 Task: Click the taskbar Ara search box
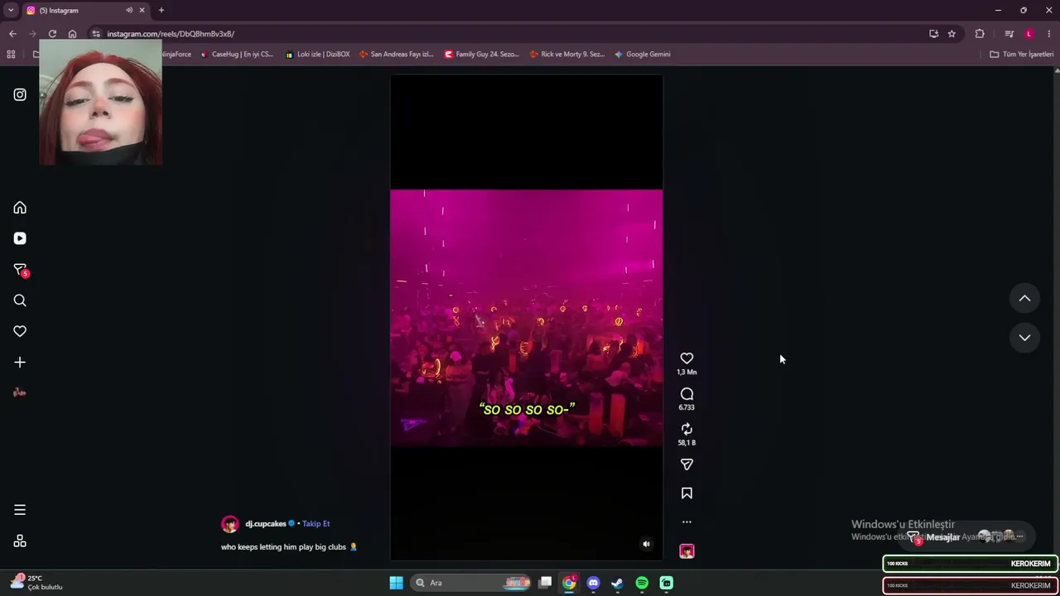[471, 583]
